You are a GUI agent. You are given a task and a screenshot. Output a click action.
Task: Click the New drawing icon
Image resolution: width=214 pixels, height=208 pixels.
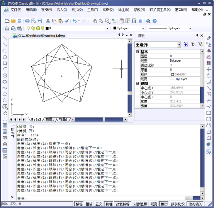(x=7, y=21)
